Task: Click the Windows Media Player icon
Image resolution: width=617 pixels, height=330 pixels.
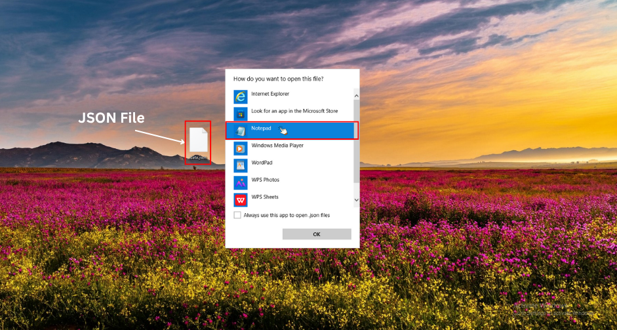Action: 241,148
